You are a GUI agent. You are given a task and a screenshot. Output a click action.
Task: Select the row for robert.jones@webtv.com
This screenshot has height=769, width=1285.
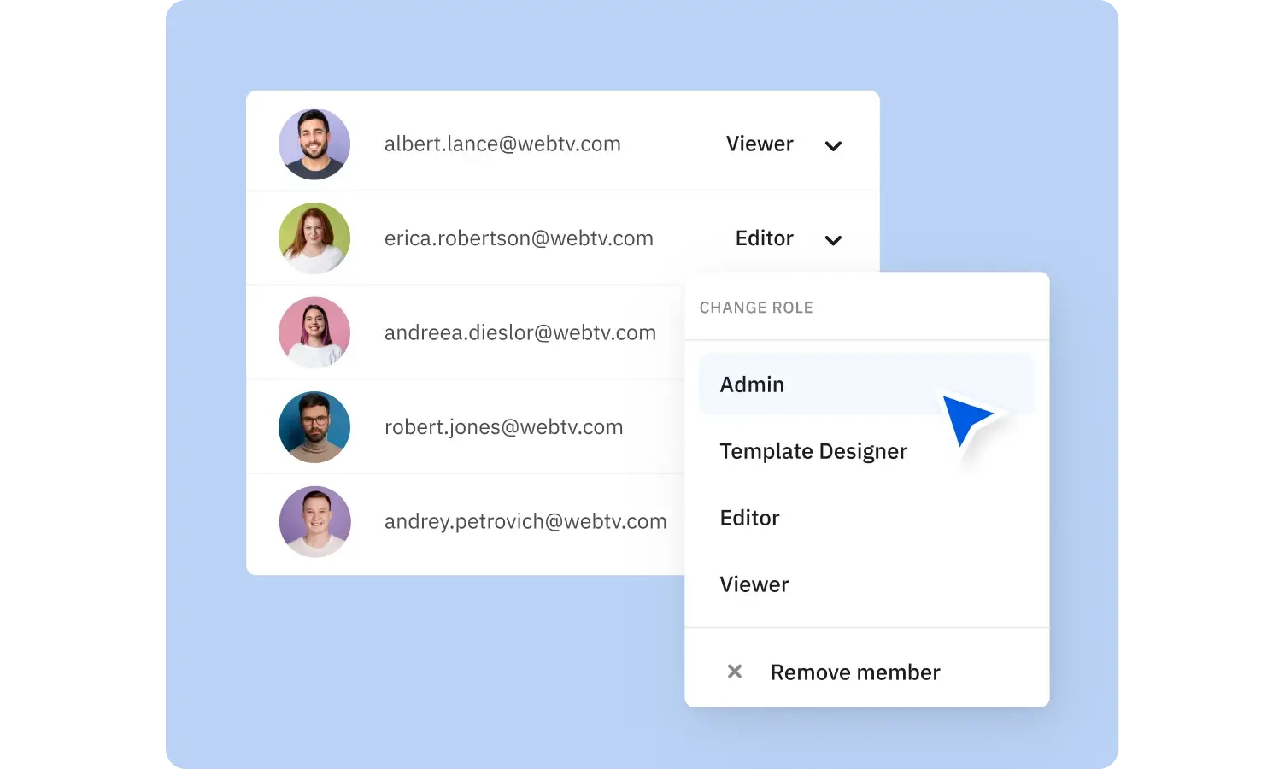click(x=503, y=426)
